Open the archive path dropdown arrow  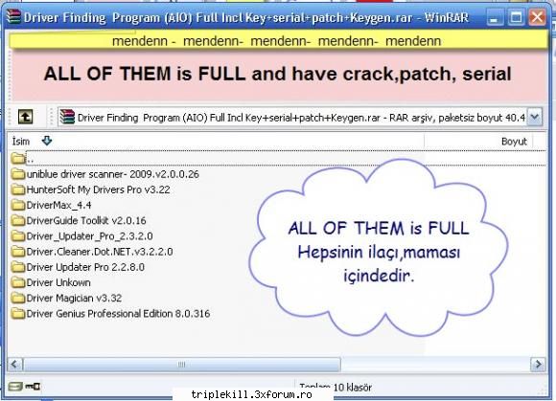pyautogui.click(x=534, y=117)
